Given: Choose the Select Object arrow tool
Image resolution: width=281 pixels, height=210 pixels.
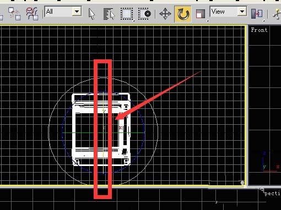Looking at the screenshot, I should click(x=91, y=14).
